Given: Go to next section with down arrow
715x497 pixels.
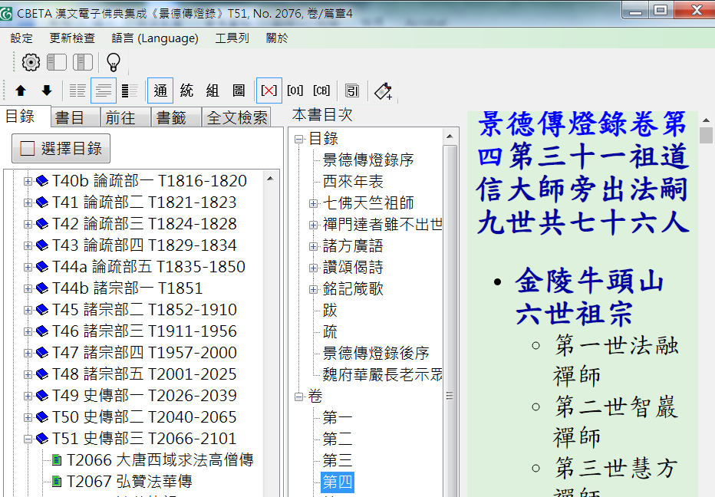Looking at the screenshot, I should [46, 91].
